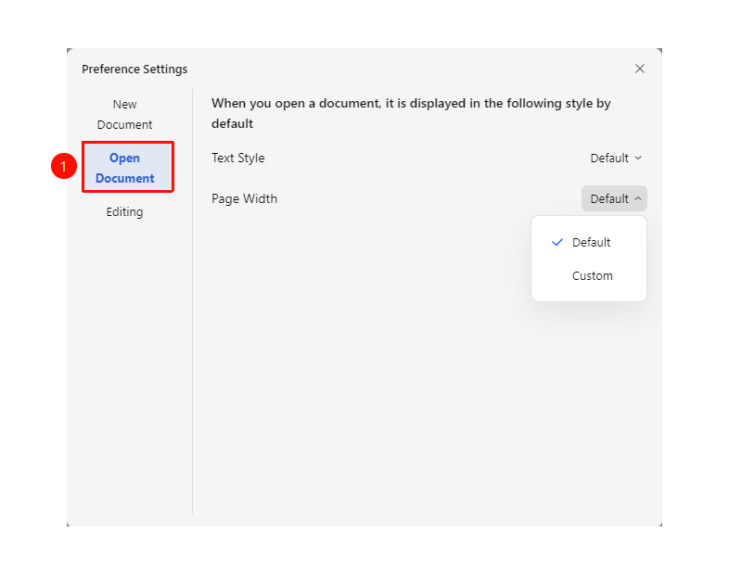Click the Preference Settings title text

click(x=134, y=70)
